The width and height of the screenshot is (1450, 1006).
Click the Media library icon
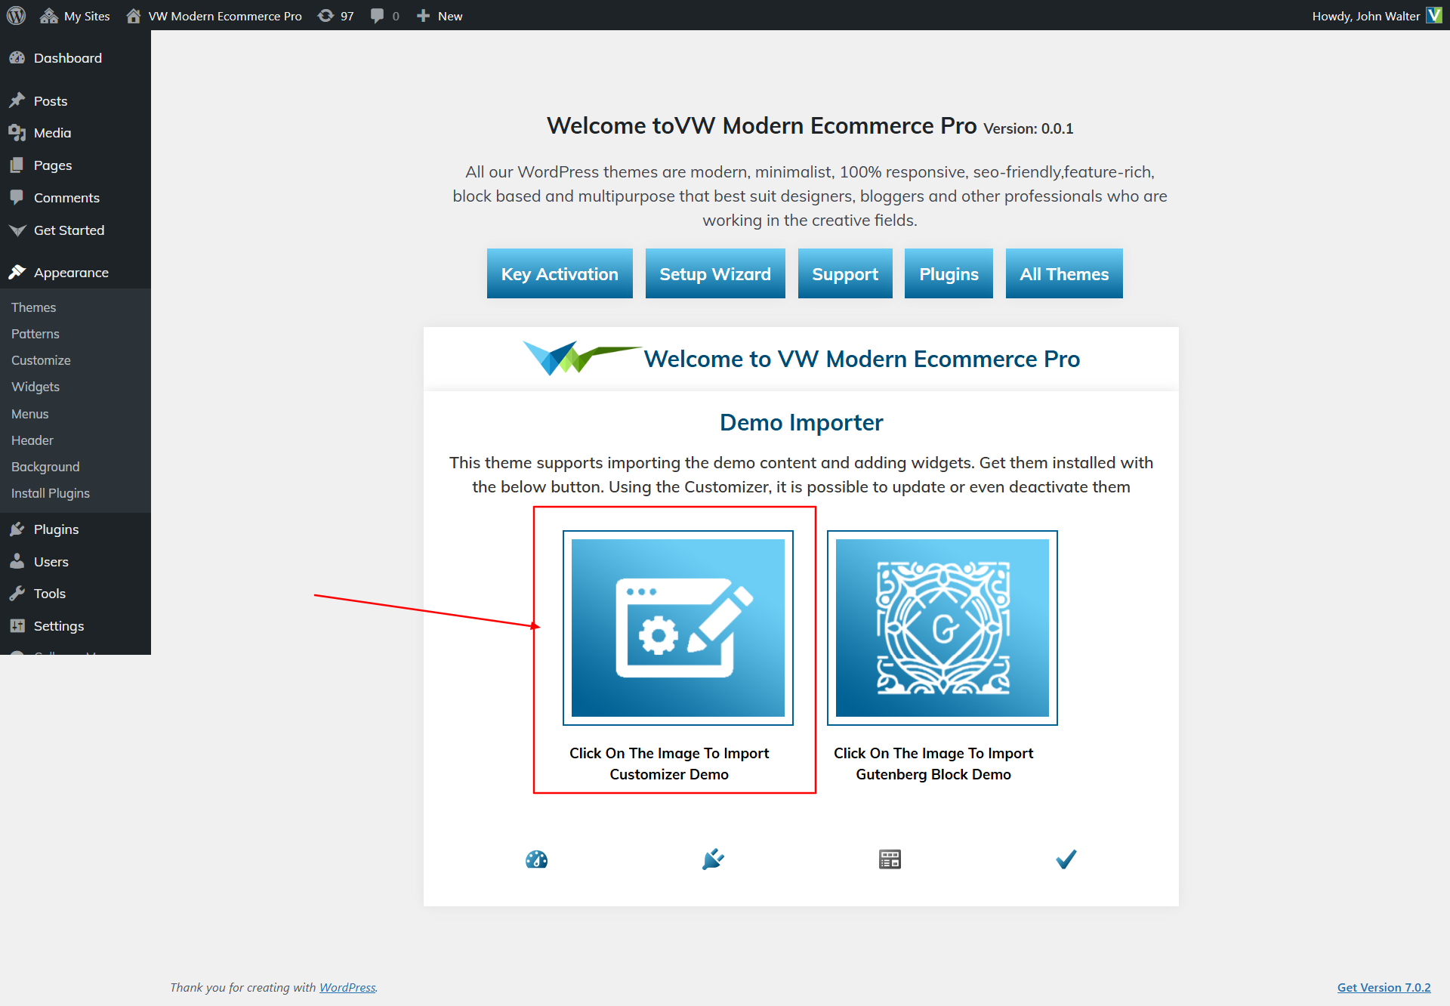click(x=17, y=133)
